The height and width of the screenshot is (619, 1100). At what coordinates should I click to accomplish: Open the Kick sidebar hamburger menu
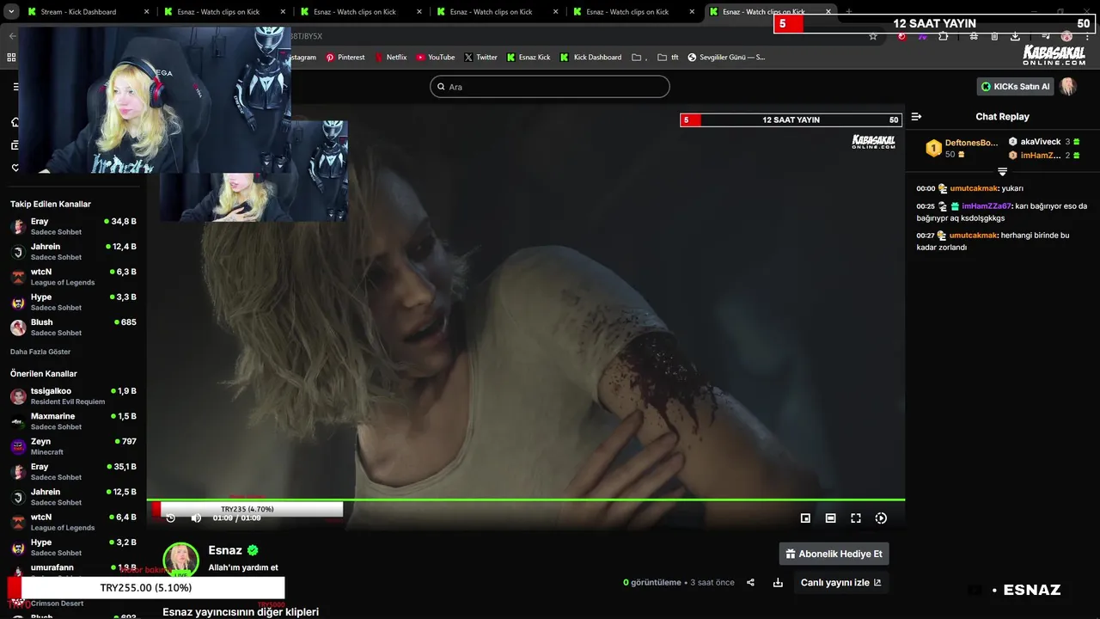pos(15,87)
